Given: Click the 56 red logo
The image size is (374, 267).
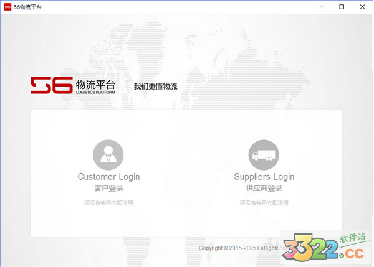Looking at the screenshot, I should click(52, 85).
